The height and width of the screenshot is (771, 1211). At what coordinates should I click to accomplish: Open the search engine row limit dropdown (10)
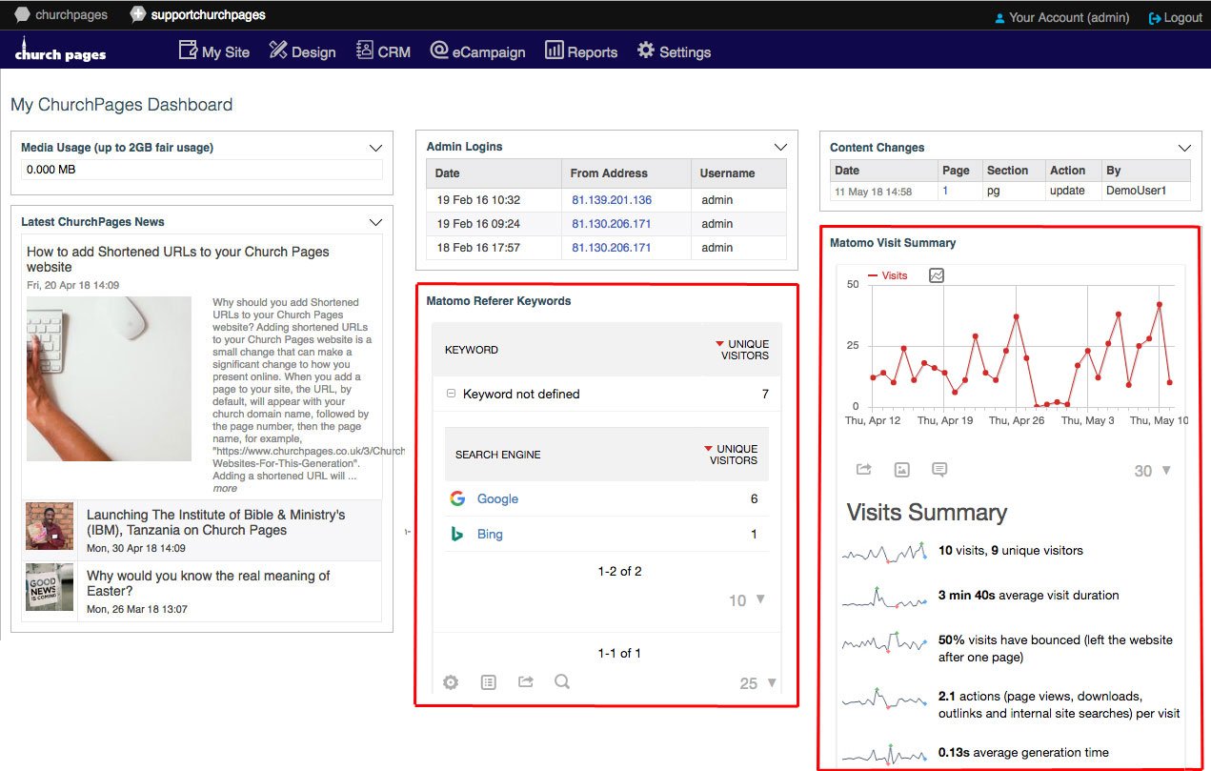point(747,600)
